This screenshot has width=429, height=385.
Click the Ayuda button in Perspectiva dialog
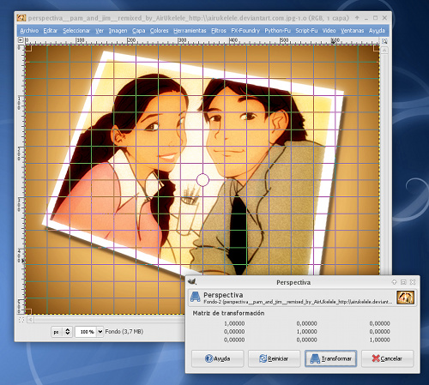(x=218, y=358)
